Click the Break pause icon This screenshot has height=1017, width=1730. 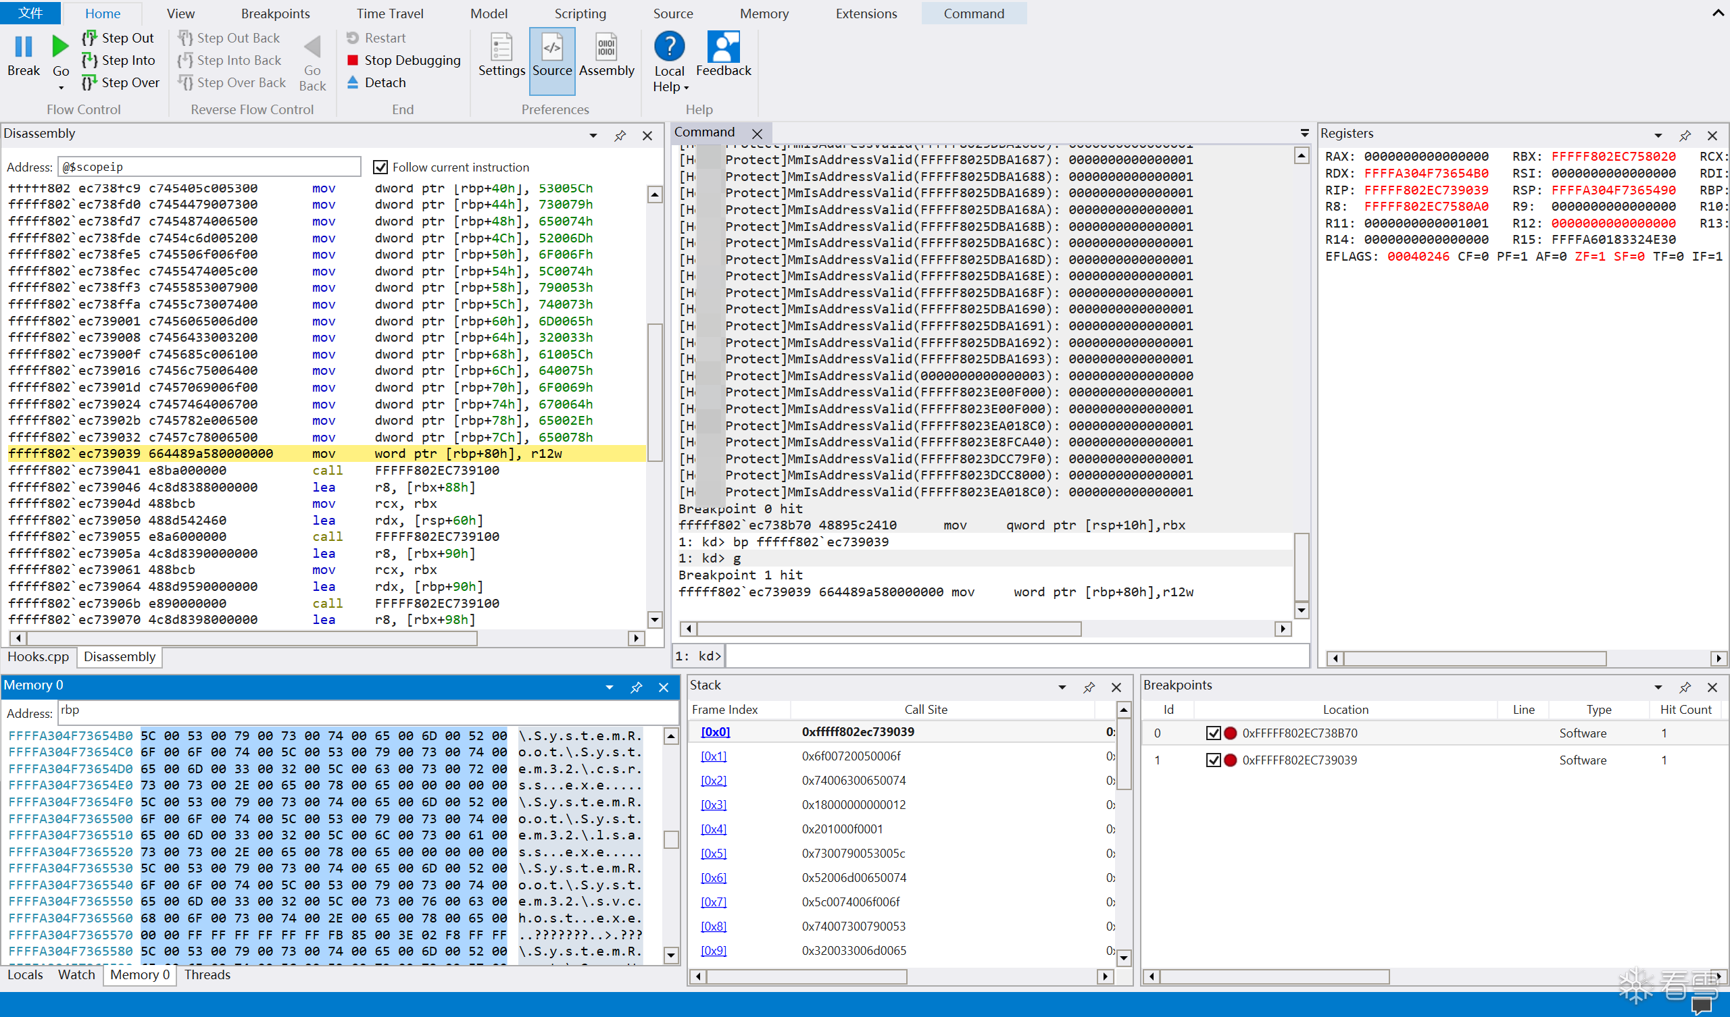[x=24, y=47]
